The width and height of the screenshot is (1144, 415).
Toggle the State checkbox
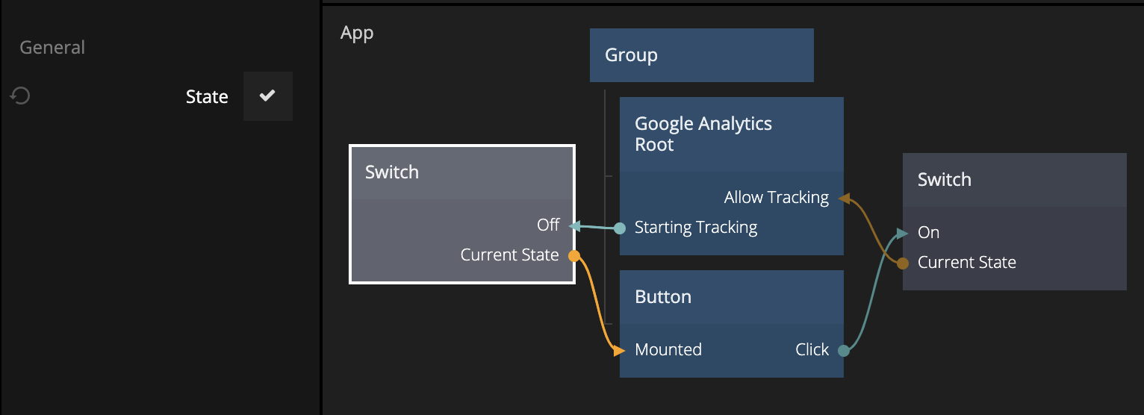tap(267, 96)
